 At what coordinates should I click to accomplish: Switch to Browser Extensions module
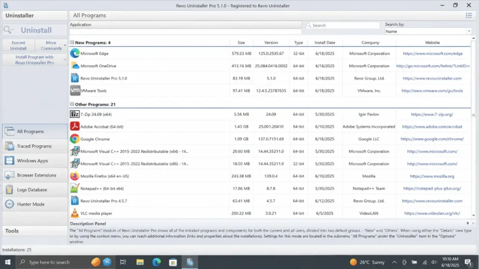tap(35, 176)
